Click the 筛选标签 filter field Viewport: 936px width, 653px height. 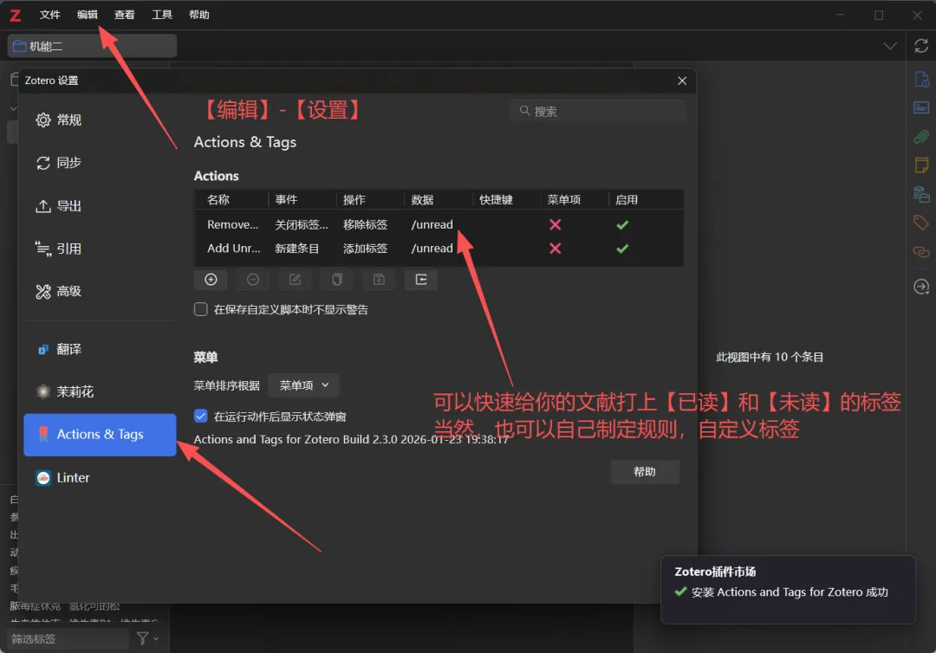click(x=68, y=638)
